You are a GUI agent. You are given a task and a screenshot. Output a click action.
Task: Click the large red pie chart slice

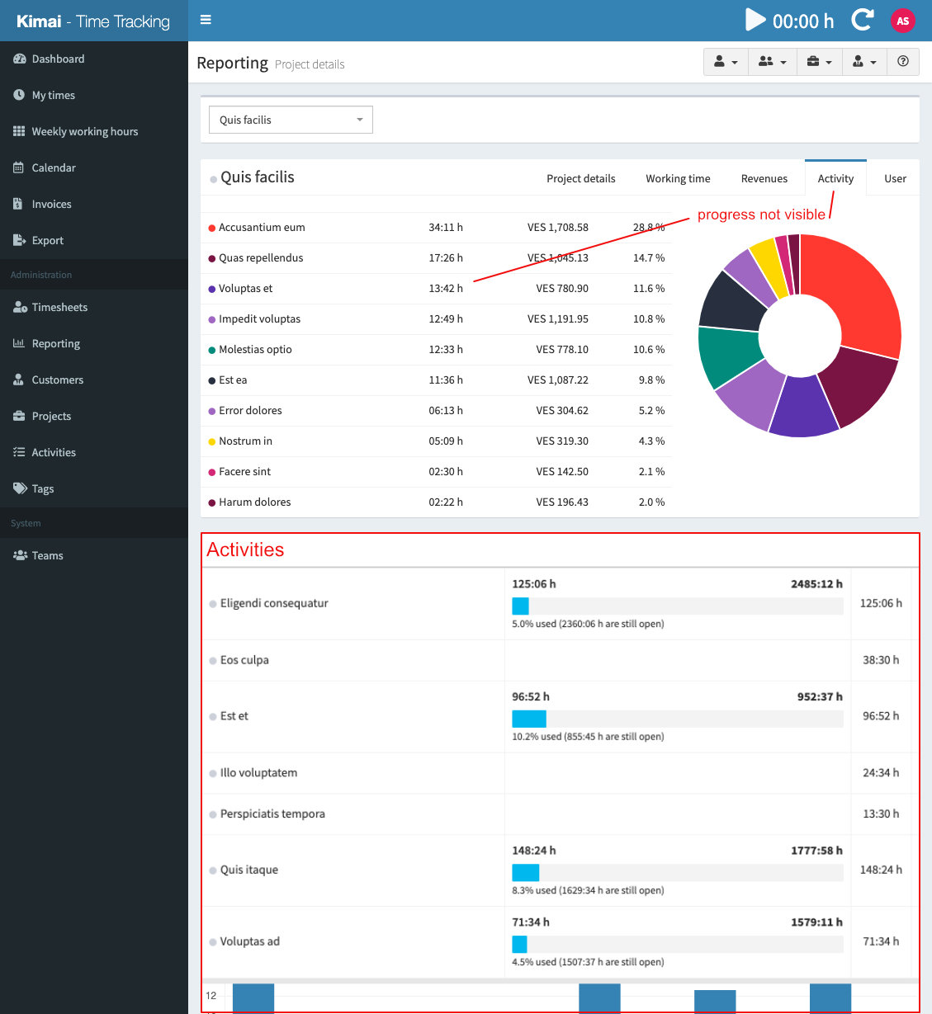(x=859, y=289)
